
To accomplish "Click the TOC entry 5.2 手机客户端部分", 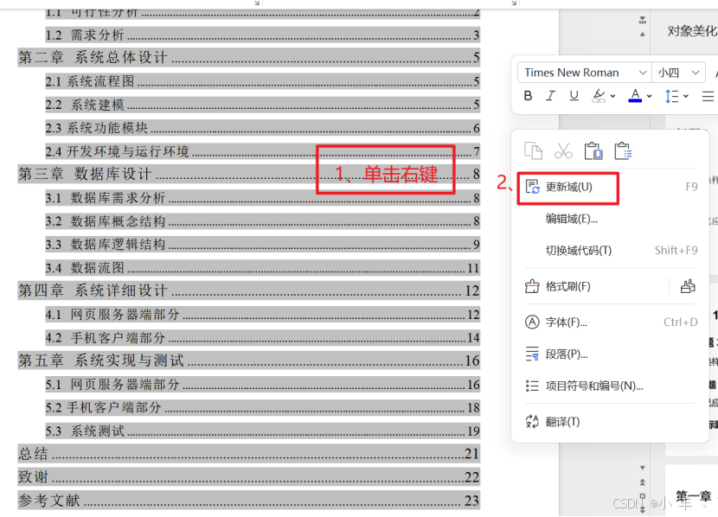I will click(262, 407).
